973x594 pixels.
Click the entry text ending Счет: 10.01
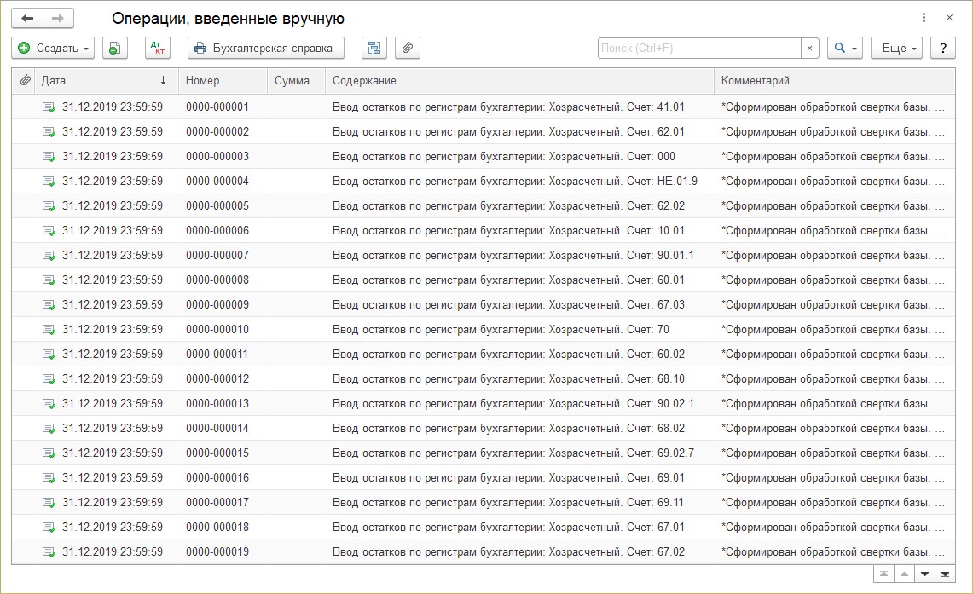pos(508,231)
